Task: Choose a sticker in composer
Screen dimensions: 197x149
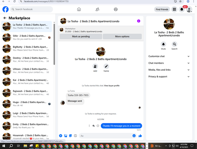Action: pos(71,136)
